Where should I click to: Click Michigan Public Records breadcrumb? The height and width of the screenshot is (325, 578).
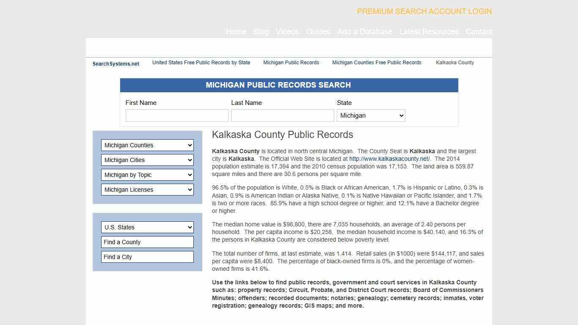click(x=291, y=63)
